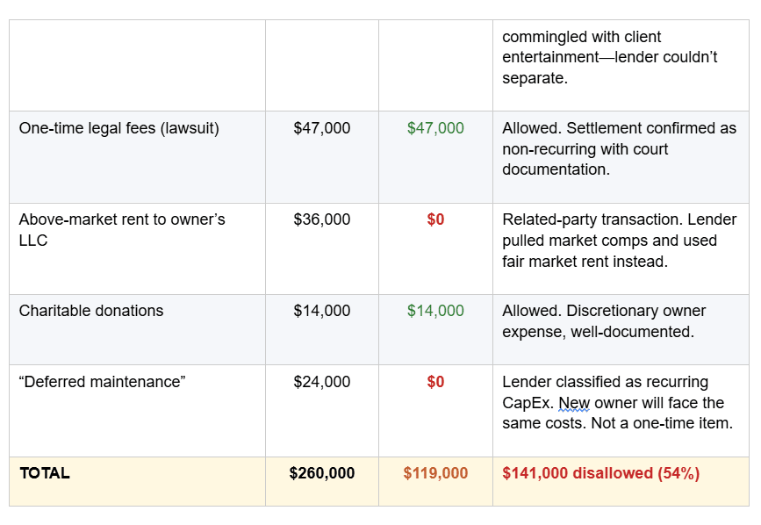Screen dimensions: 761x525
Task: Click the black $47,000 legal fees amount
Action: point(321,128)
